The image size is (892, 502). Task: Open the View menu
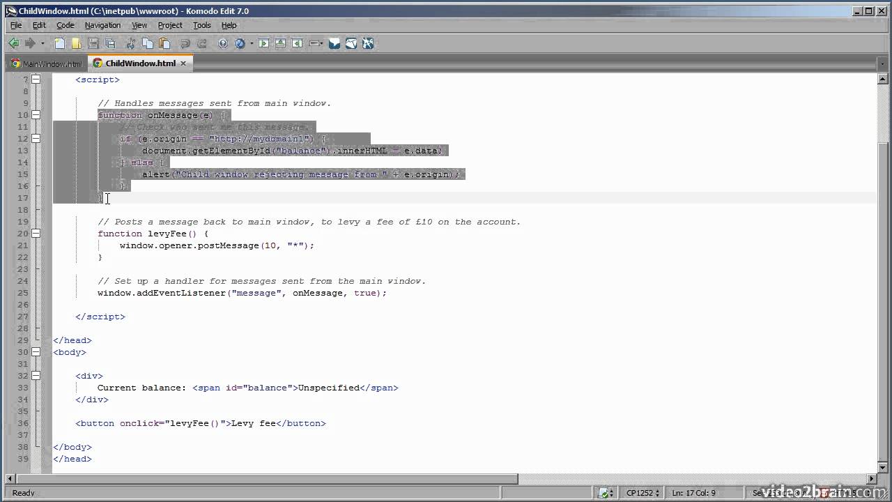coord(139,25)
